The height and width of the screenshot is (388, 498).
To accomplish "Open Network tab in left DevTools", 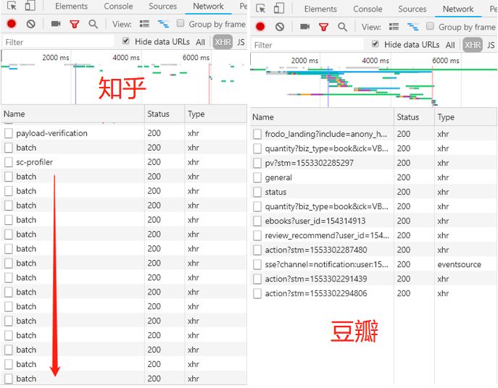I will (208, 7).
